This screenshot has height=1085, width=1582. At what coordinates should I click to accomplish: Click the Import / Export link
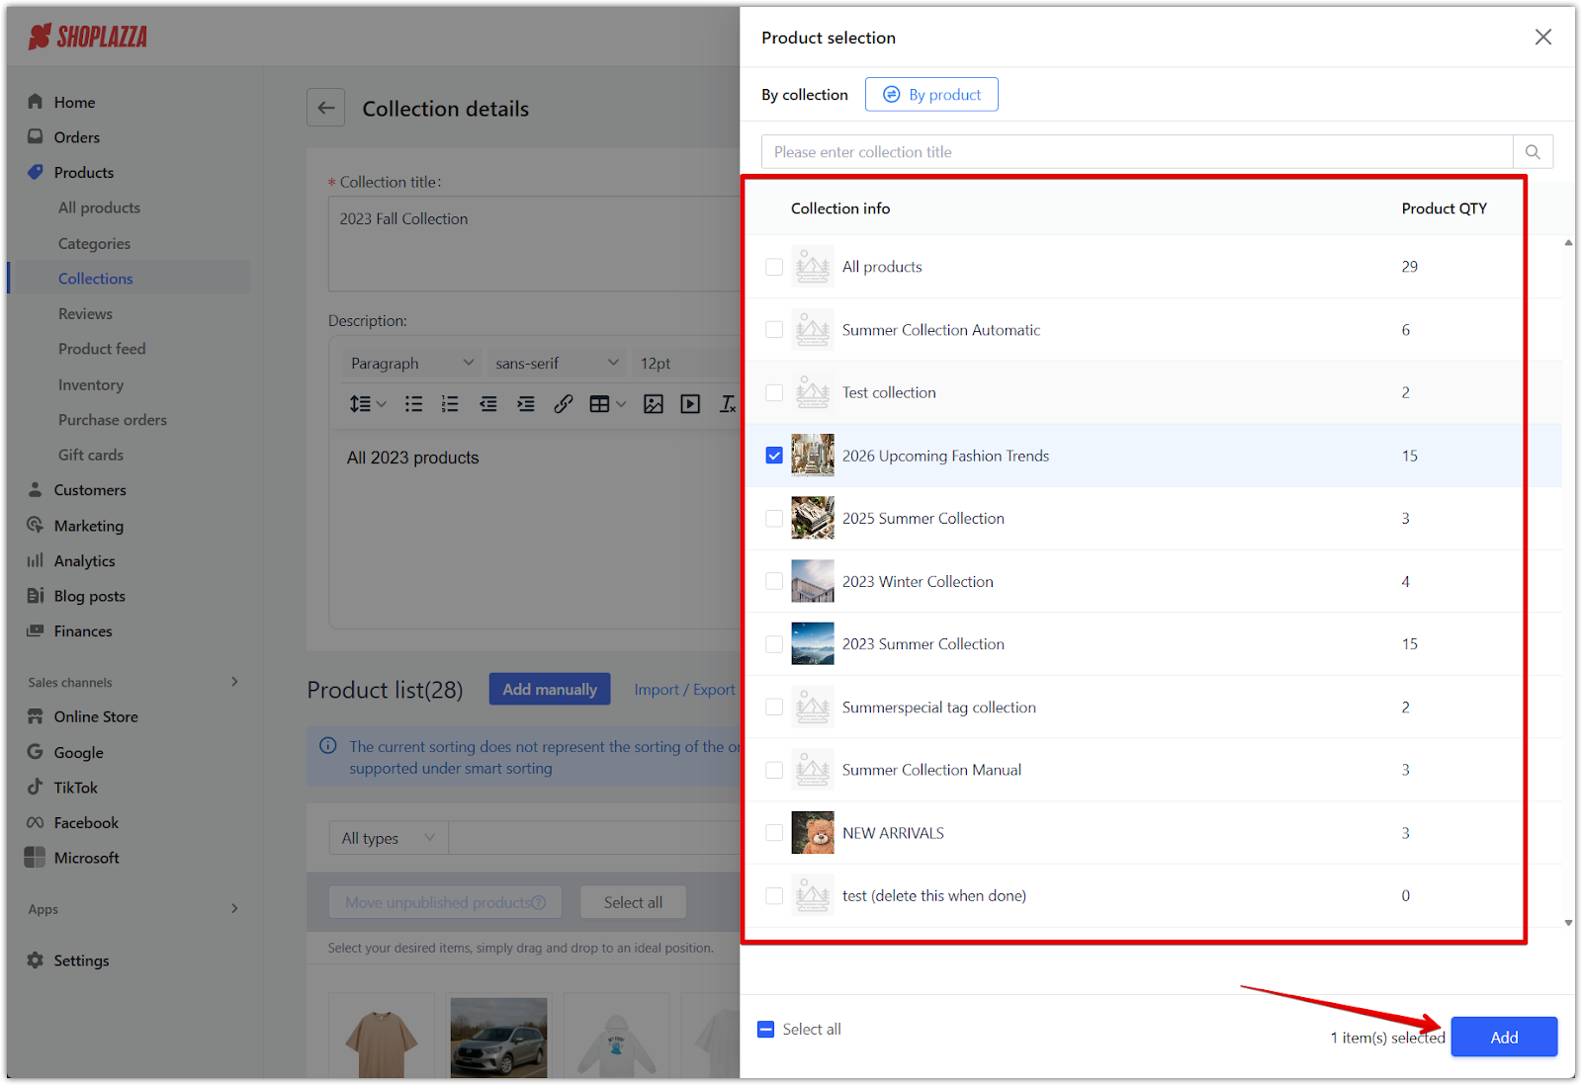(684, 690)
